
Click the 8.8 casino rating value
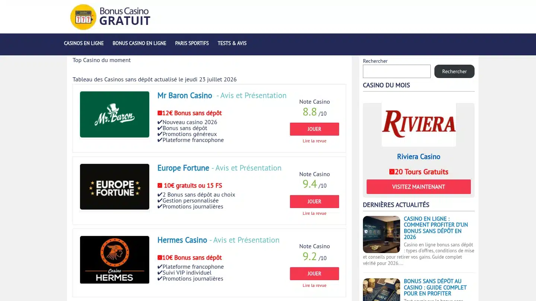pyautogui.click(x=310, y=111)
